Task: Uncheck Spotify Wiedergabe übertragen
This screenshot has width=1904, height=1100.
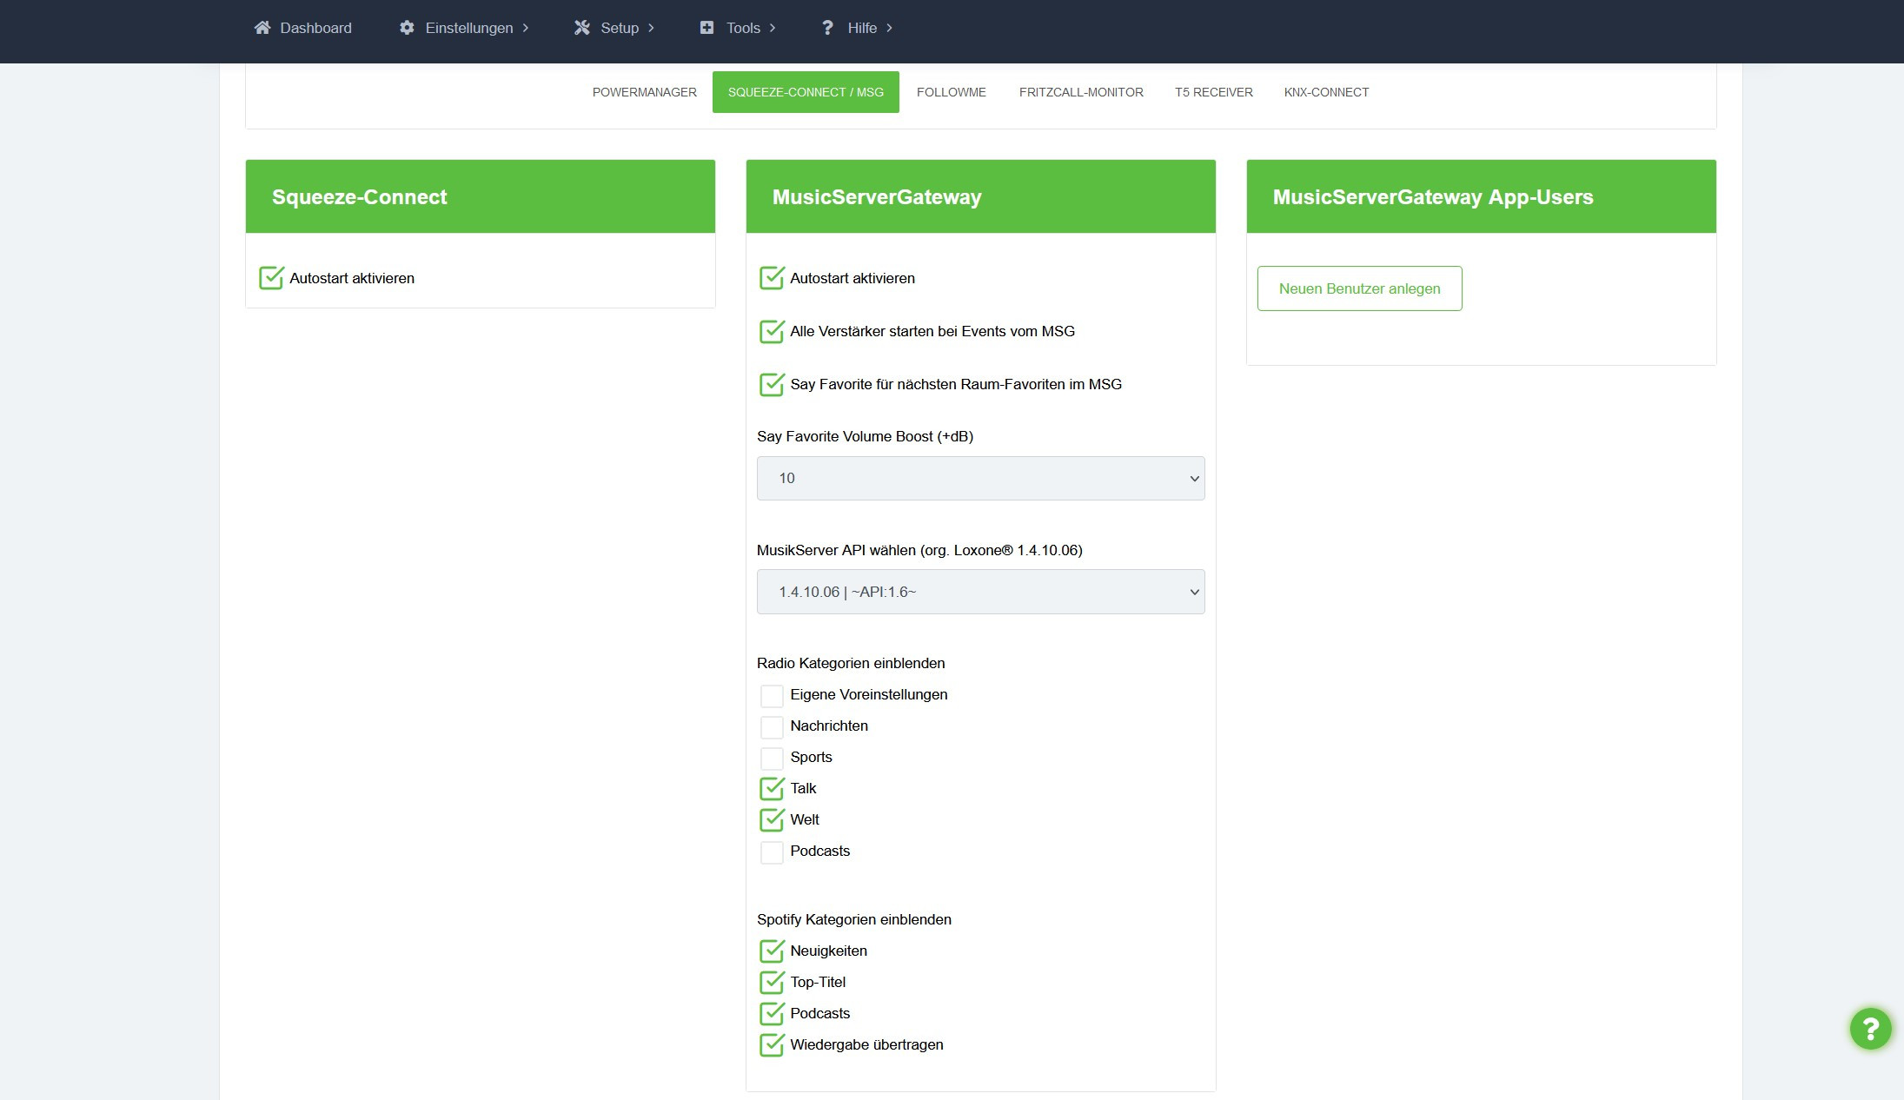Action: pyautogui.click(x=772, y=1045)
